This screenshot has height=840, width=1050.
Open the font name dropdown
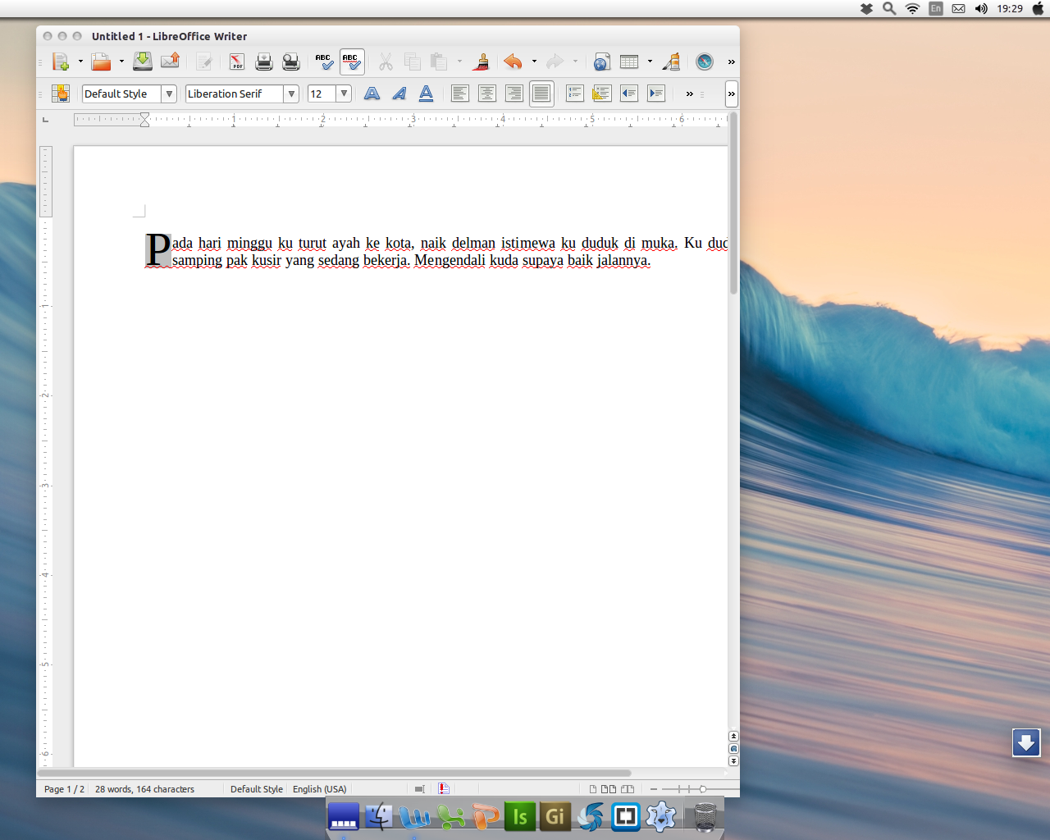tap(292, 94)
